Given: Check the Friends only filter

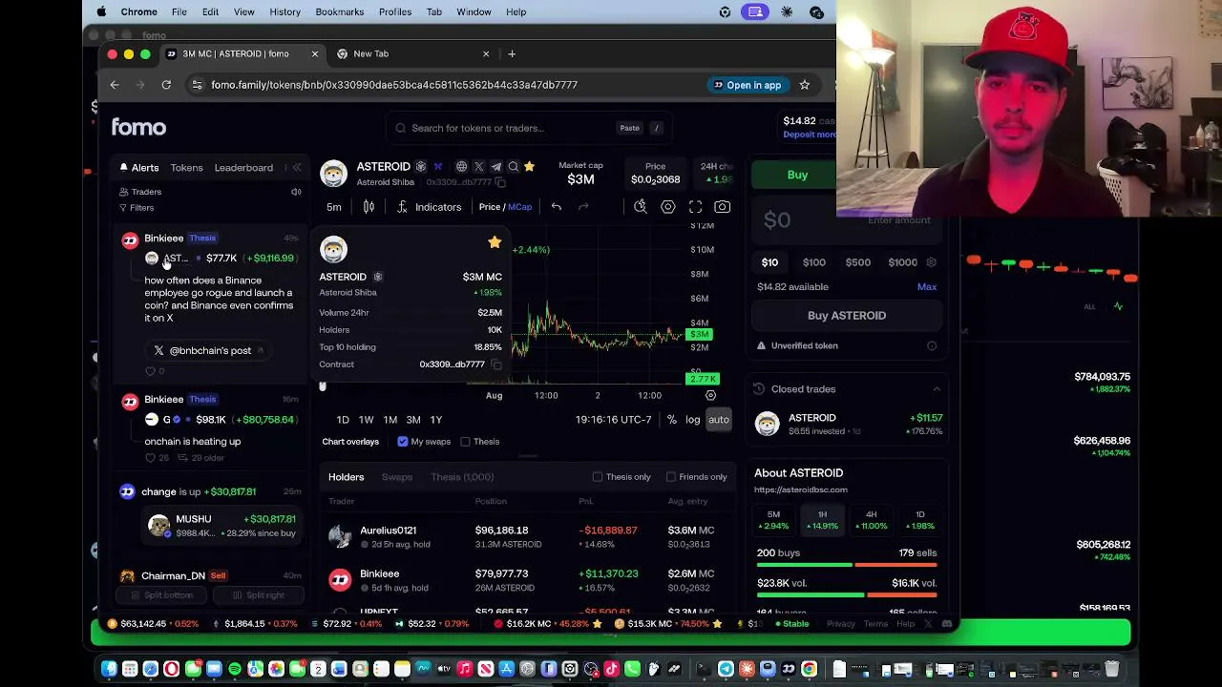Looking at the screenshot, I should 671,477.
